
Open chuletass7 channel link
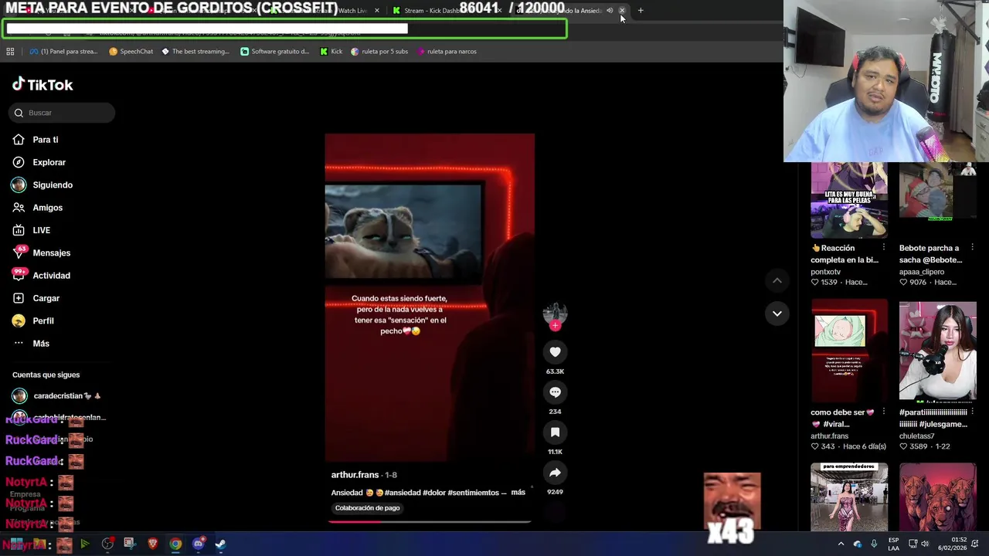(x=917, y=436)
